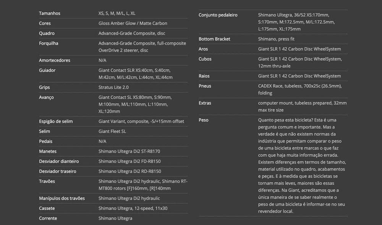The width and height of the screenshot is (382, 225).
Task: Click the Forquilha specification text
Action: point(142,47)
